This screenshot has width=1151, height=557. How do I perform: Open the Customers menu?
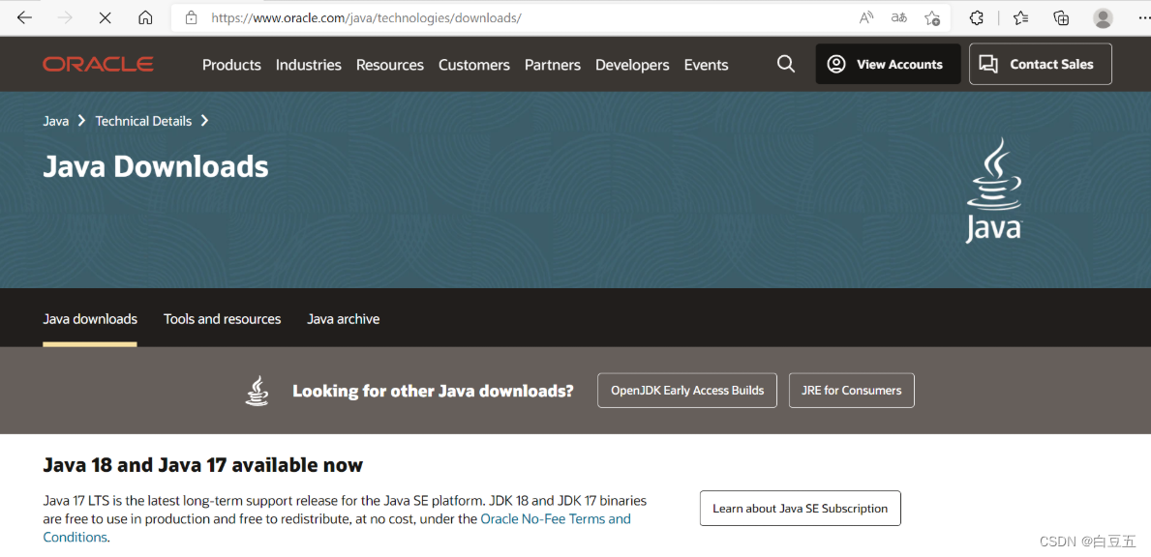(474, 65)
